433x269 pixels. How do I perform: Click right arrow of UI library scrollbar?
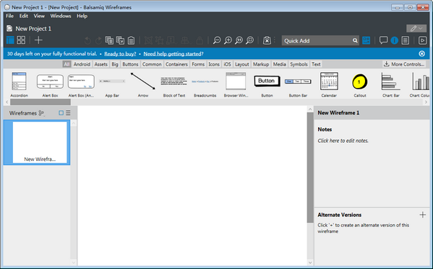coord(426,102)
